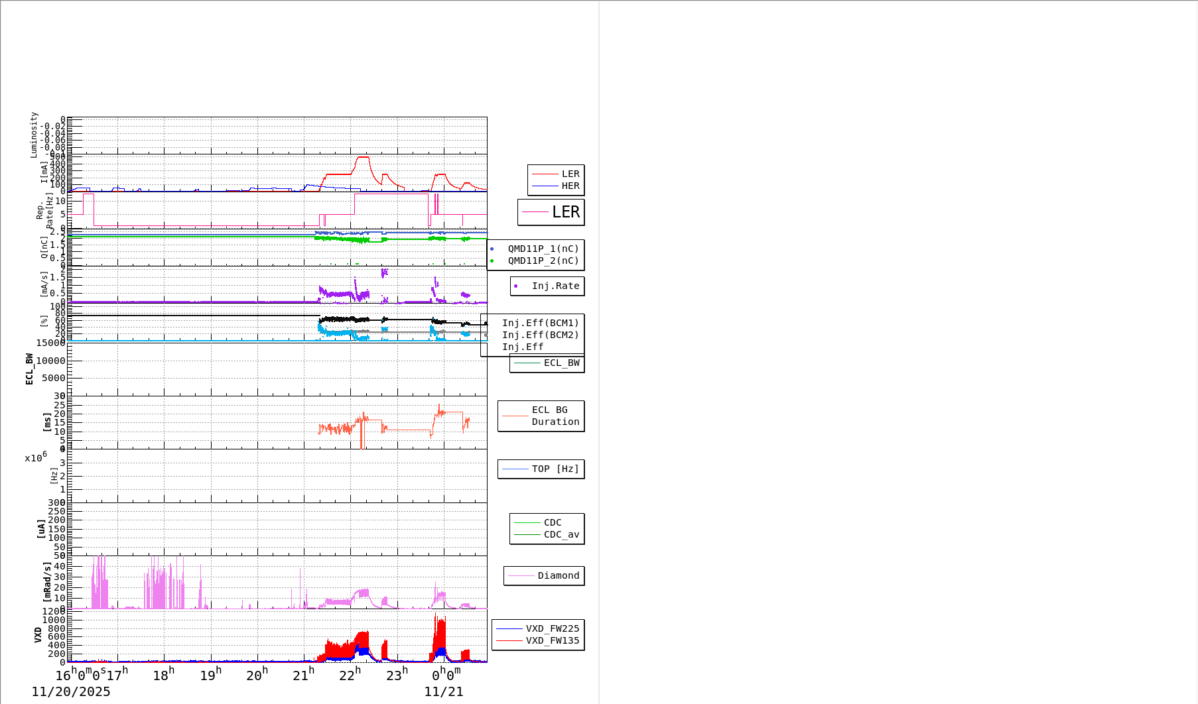Viewport: 1198px width, 704px height.
Task: Click the 22h time axis label
Action: (350, 675)
